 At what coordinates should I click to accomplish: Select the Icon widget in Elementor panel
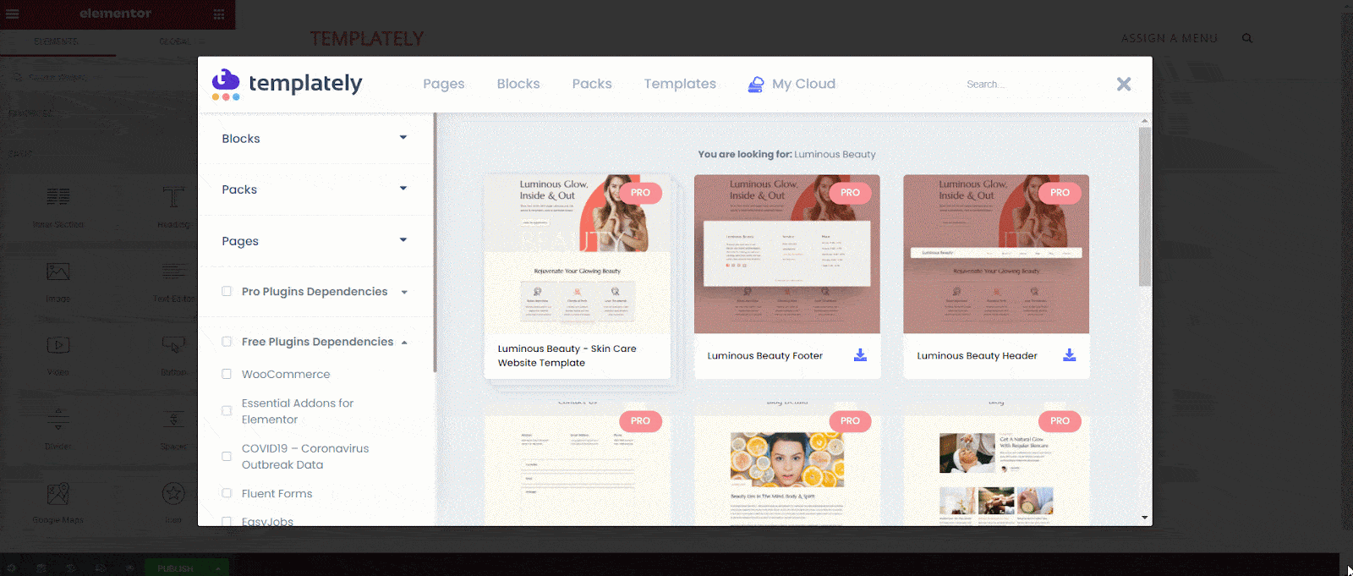[x=173, y=502]
